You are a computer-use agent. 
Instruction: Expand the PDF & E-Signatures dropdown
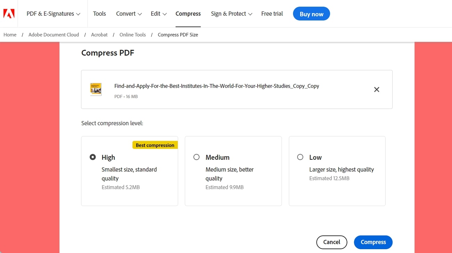(x=53, y=14)
